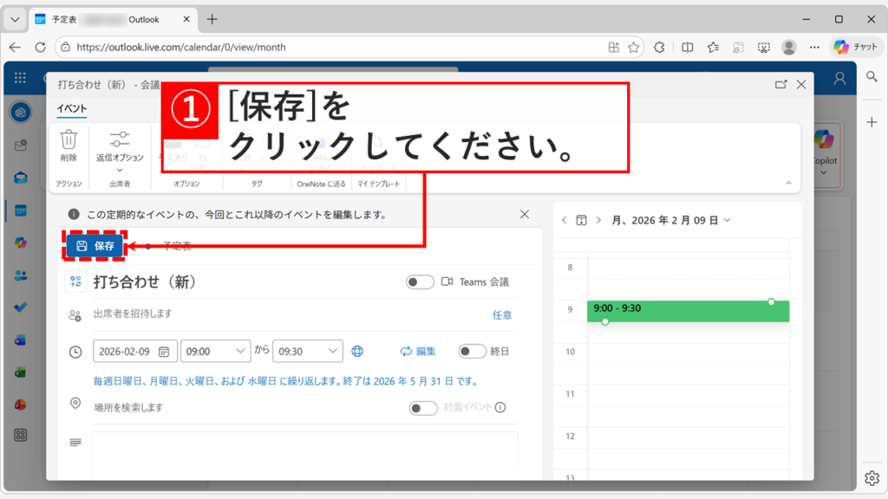Image resolution: width=888 pixels, height=499 pixels.
Task: Click the 2026-02-09 date input field
Action: pyautogui.click(x=134, y=351)
